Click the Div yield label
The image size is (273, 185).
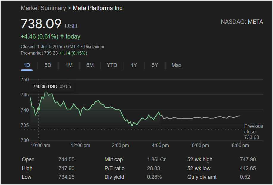(x=114, y=177)
